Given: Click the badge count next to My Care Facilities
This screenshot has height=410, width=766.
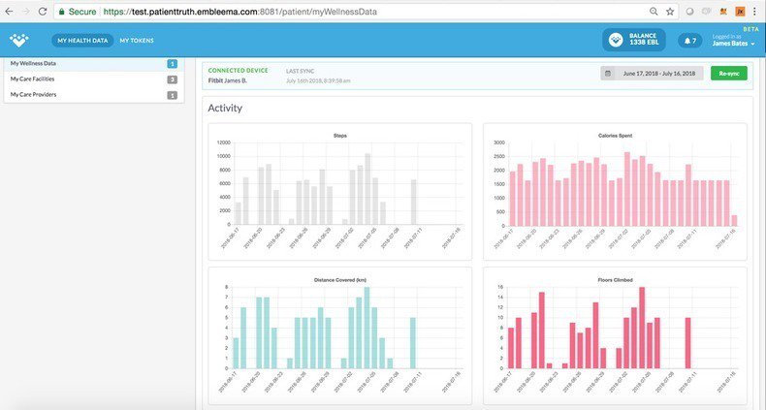Looking at the screenshot, I should (172, 79).
